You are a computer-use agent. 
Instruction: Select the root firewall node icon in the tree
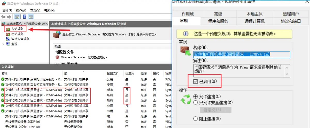pyautogui.click(x=3, y=24)
